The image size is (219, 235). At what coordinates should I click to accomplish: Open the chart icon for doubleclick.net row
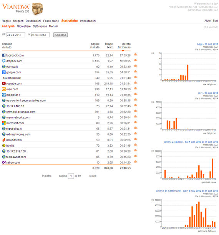pyautogui.click(x=136, y=77)
